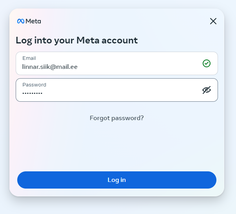This screenshot has height=214, width=236.
Task: Select the Password field label
Action: 34,85
